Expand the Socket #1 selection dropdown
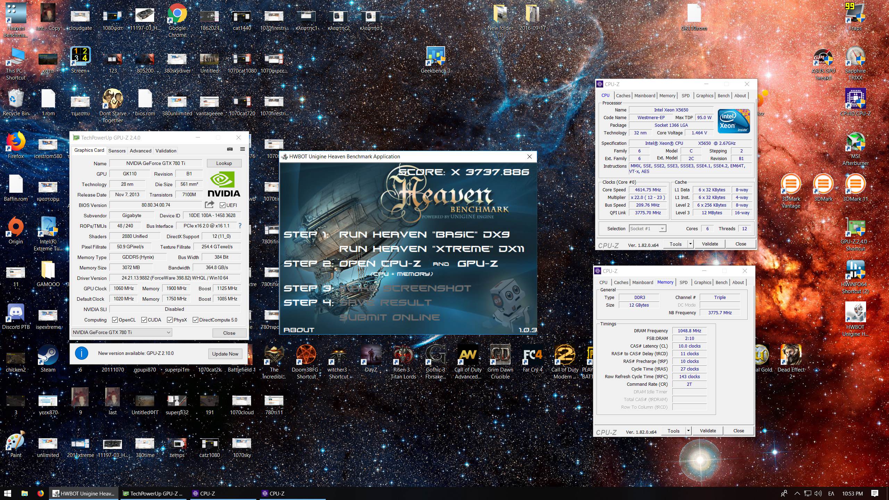 point(647,228)
